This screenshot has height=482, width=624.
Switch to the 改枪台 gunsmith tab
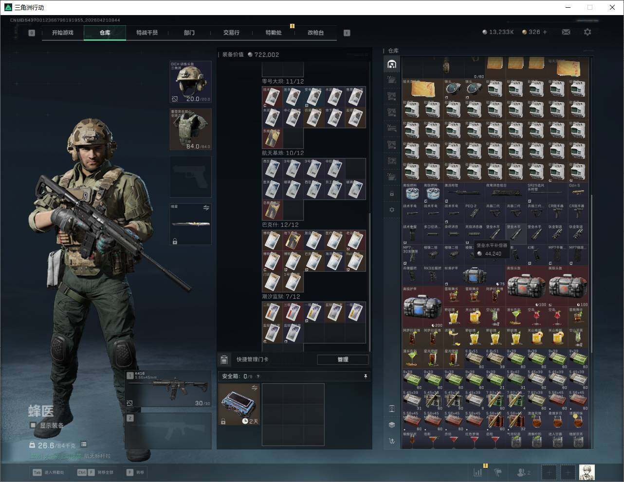pos(315,33)
